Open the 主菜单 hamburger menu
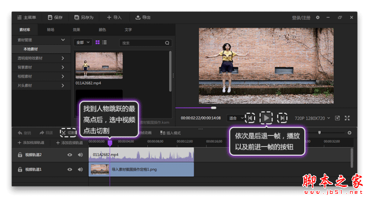369x198 pixels. click(x=26, y=17)
